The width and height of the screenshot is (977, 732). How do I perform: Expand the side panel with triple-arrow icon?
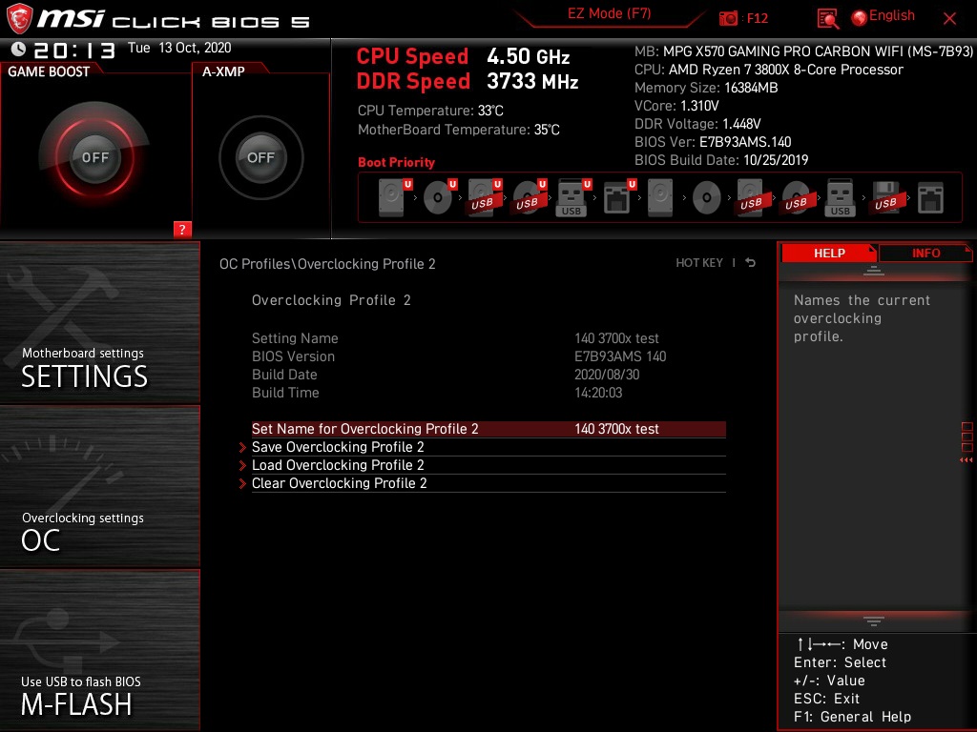coord(966,460)
